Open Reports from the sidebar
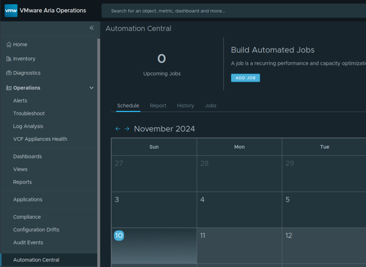The image size is (366, 267). click(23, 182)
